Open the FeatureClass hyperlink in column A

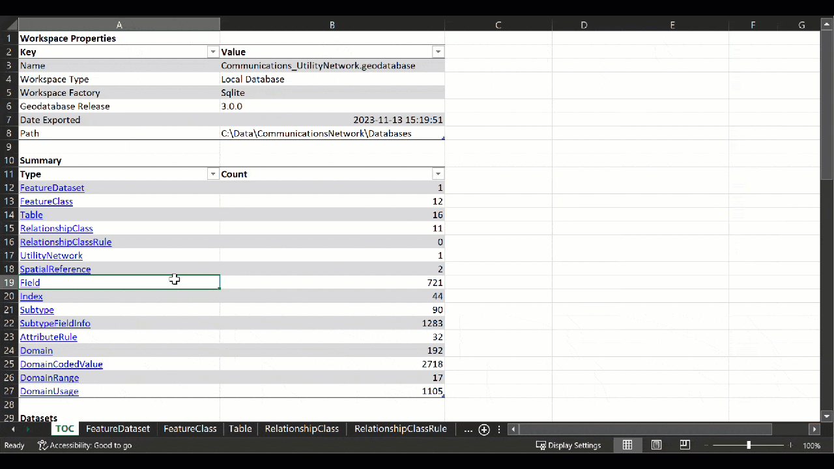(46, 201)
